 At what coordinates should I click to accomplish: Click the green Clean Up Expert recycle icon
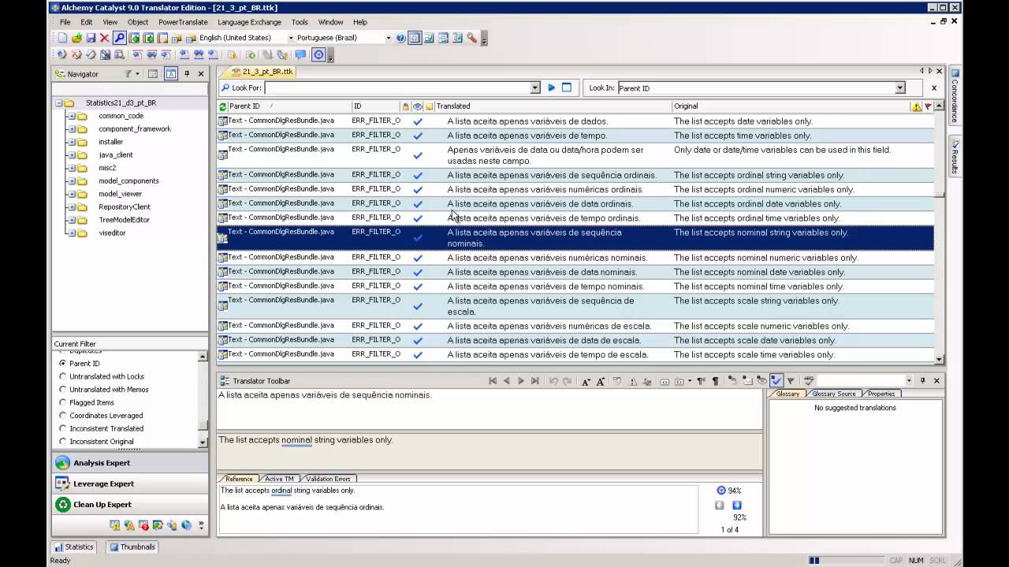pos(62,505)
